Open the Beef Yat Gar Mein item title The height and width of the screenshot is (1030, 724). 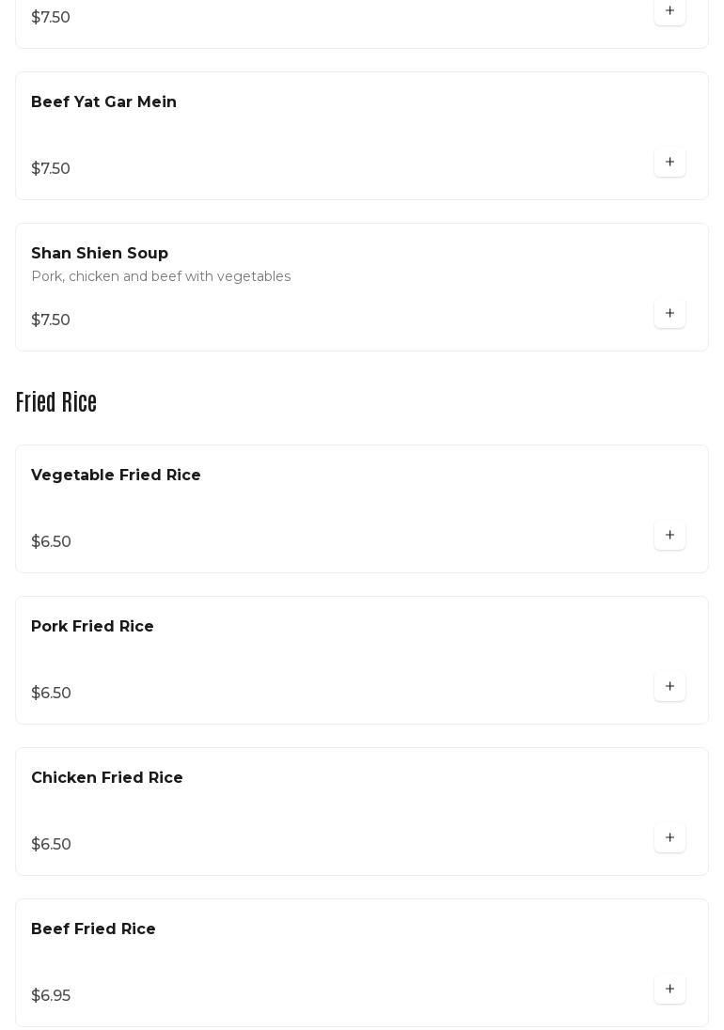(x=103, y=101)
